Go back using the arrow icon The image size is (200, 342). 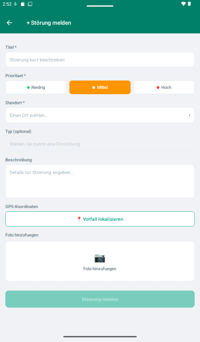pos(9,23)
